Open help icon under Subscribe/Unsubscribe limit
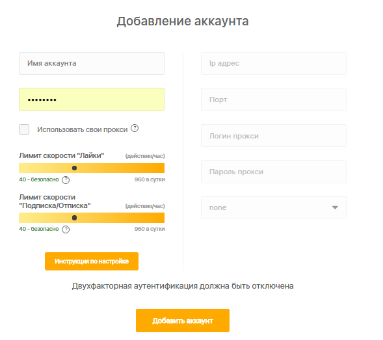This screenshot has width=383, height=340. (66, 229)
